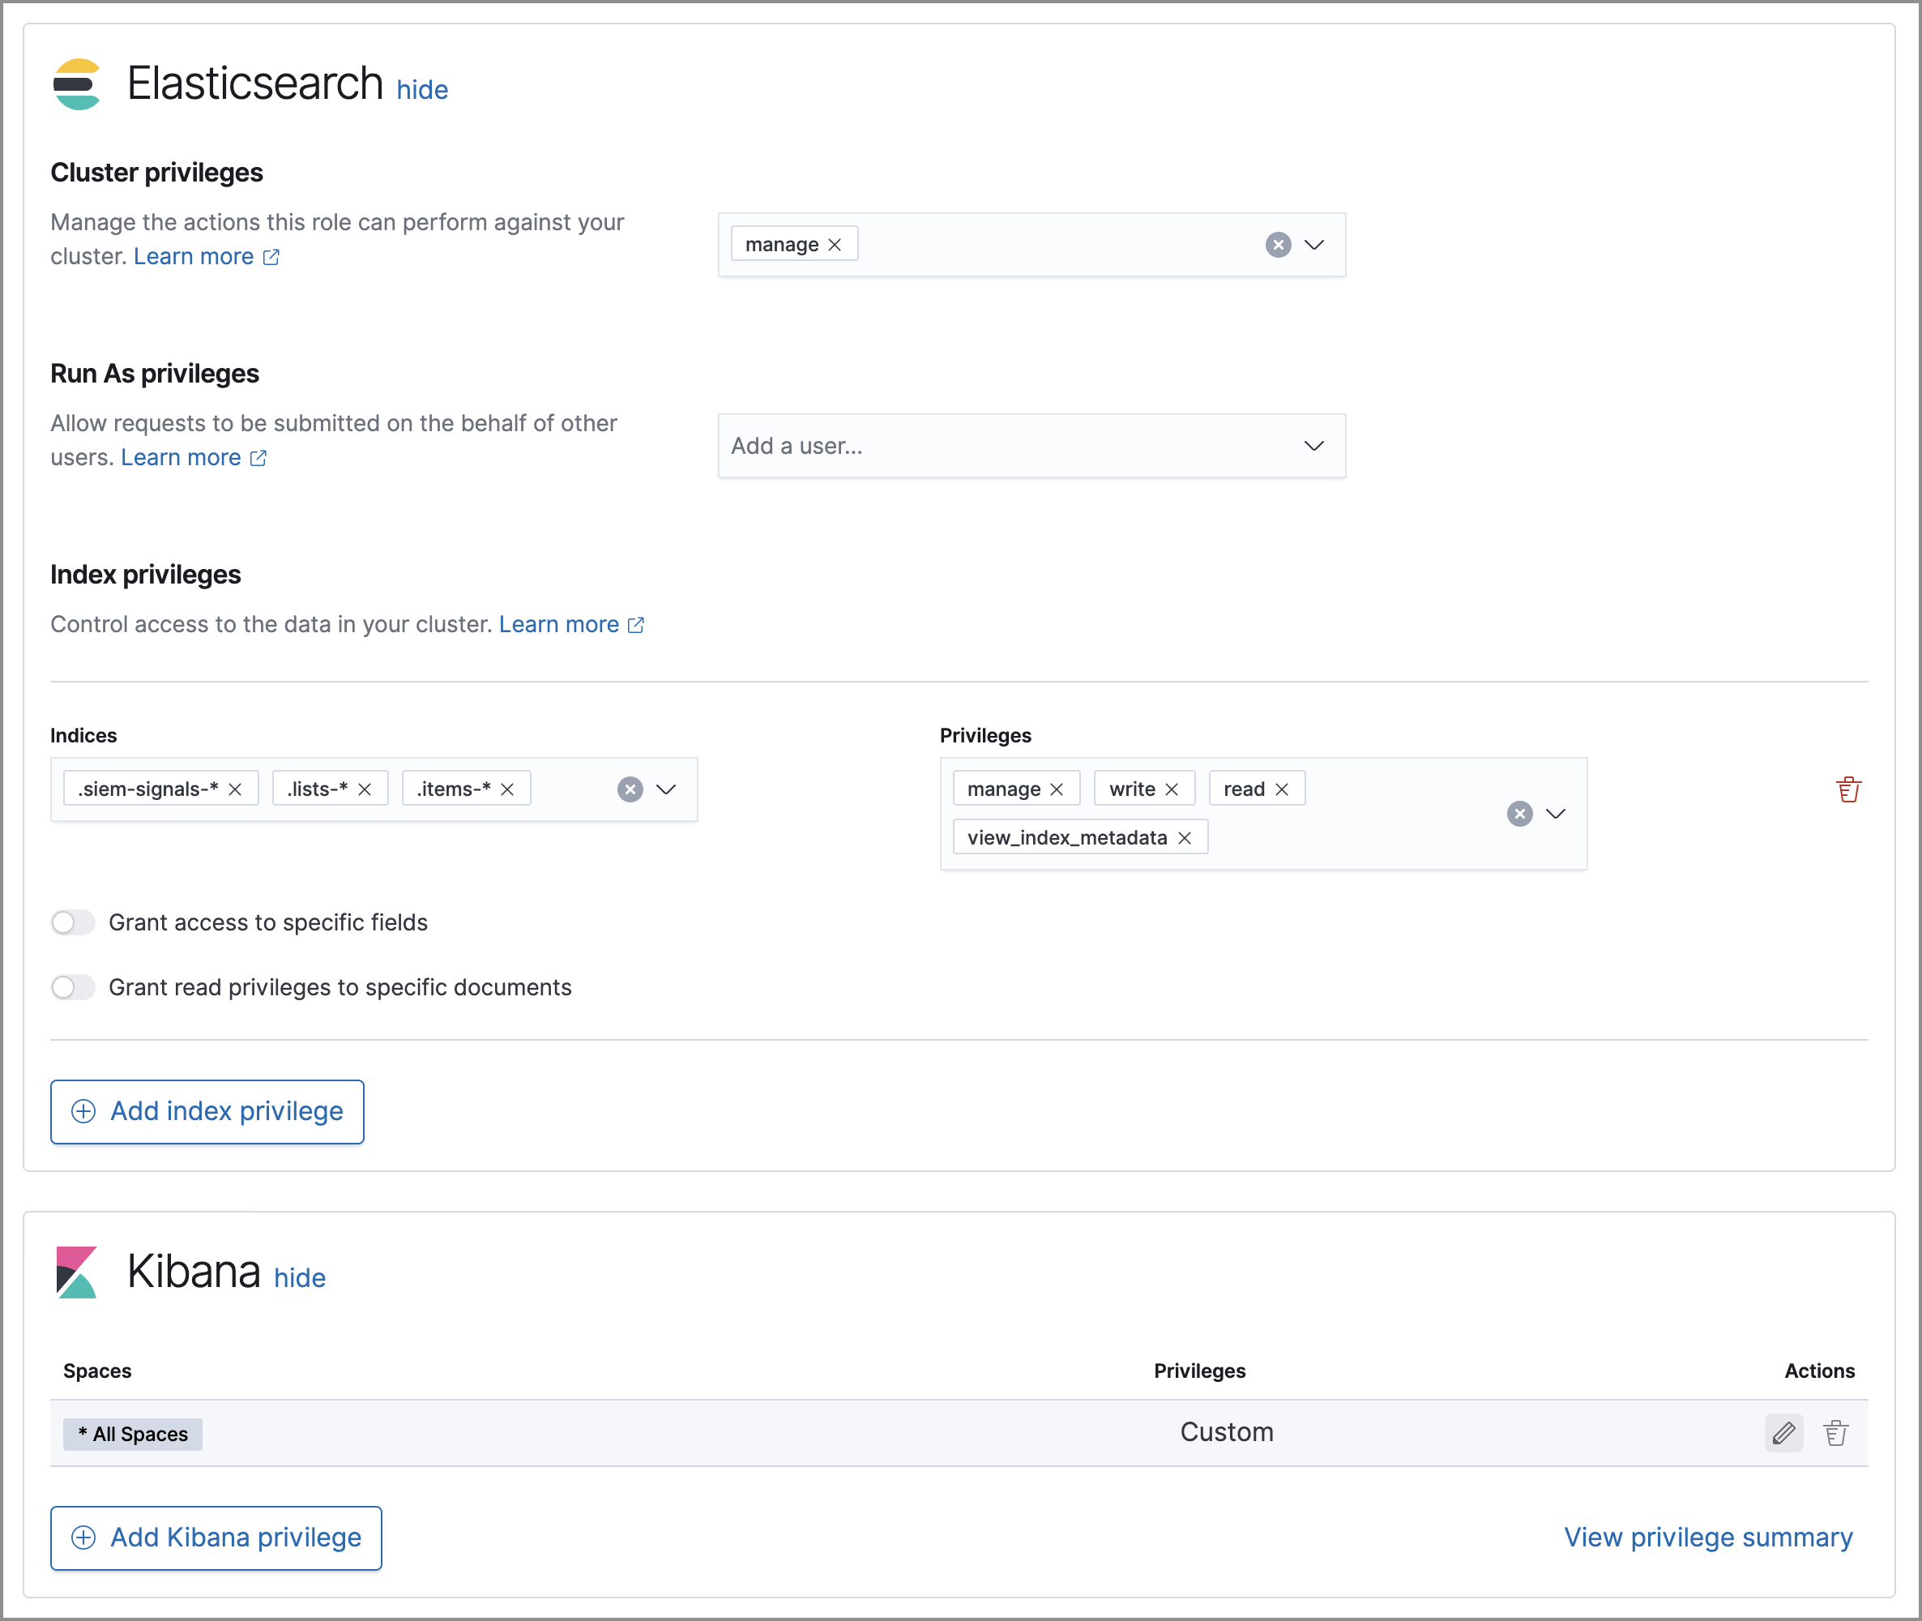Image resolution: width=1922 pixels, height=1621 pixels.
Task: Hide the Kibana section
Action: pos(300,1278)
